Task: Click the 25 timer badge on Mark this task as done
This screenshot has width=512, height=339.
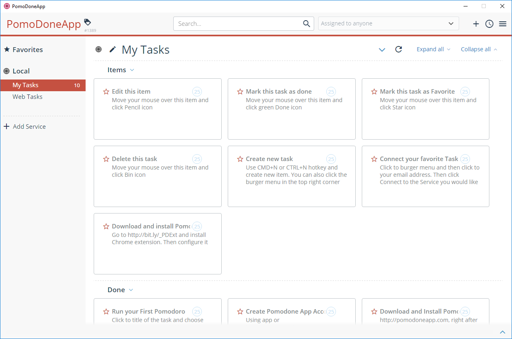Action: click(331, 92)
